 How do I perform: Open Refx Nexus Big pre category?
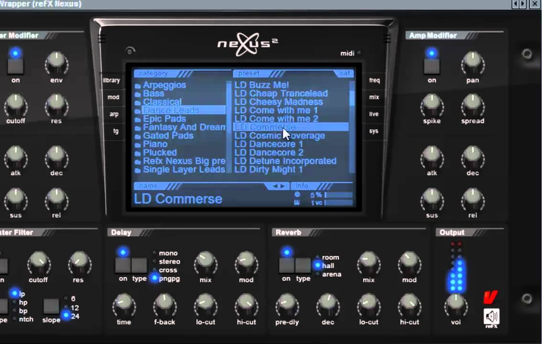click(180, 161)
